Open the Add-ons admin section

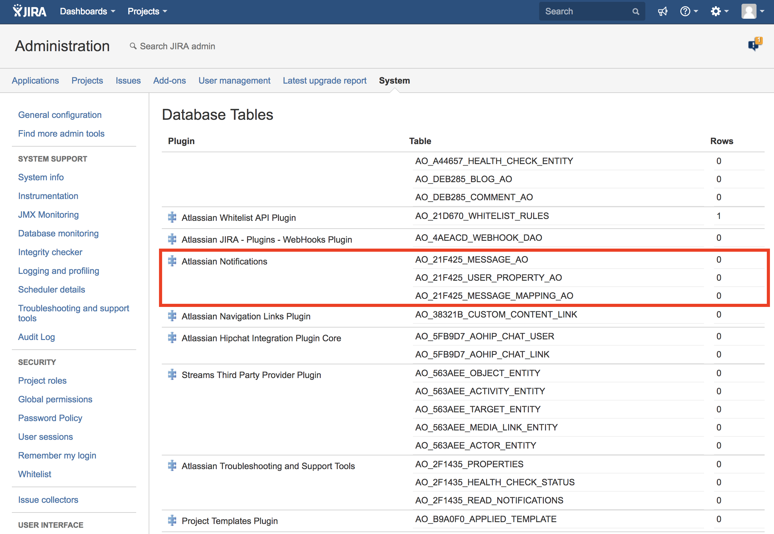170,80
